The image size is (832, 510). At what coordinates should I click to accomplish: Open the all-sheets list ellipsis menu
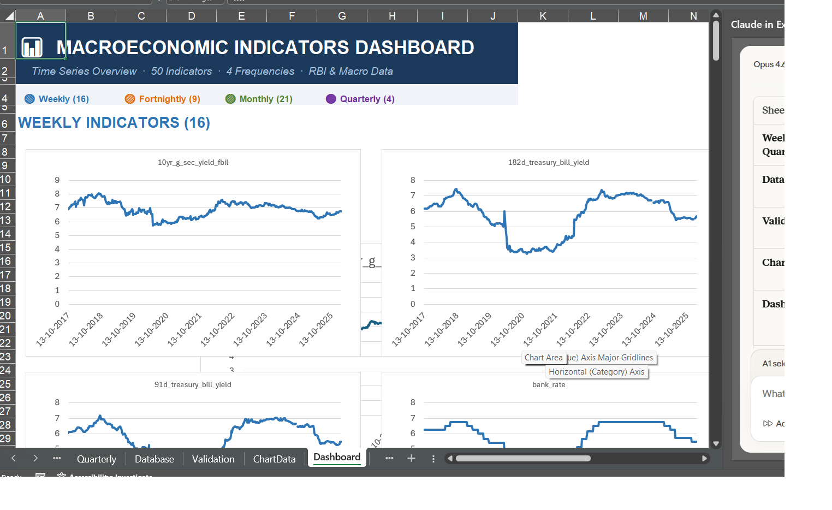tap(389, 459)
